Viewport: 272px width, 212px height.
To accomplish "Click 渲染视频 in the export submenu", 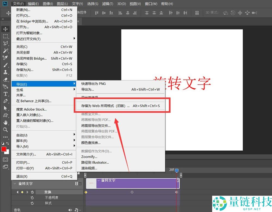I will pyautogui.click(x=89, y=168).
